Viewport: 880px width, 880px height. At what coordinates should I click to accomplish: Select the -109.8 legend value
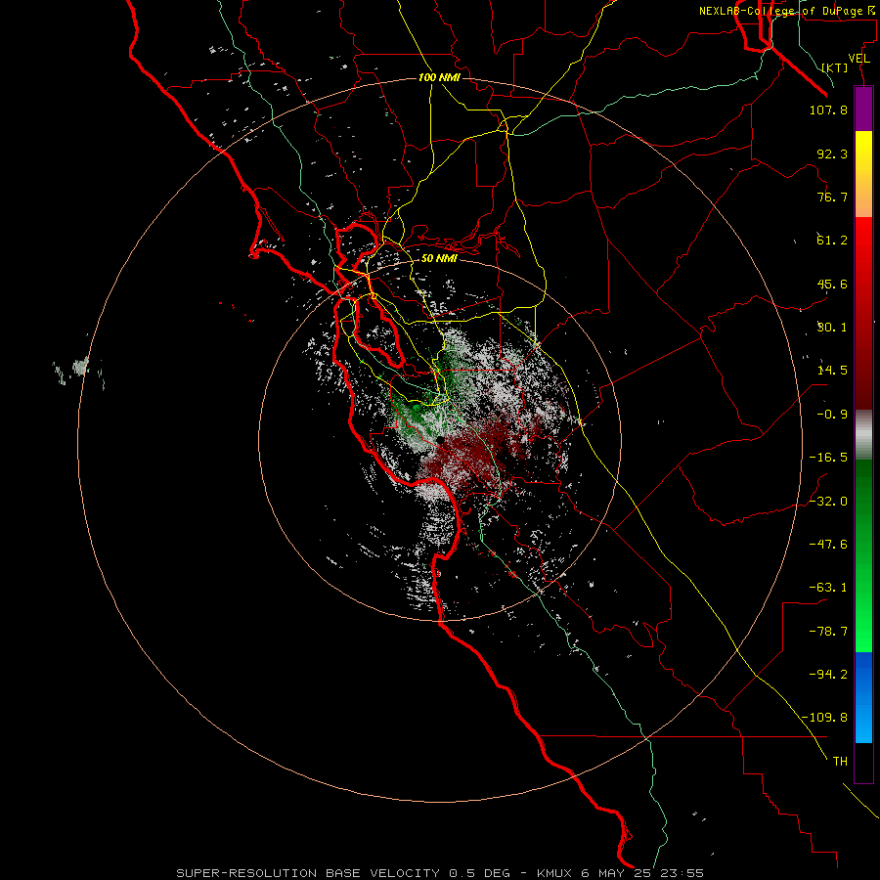(x=825, y=718)
